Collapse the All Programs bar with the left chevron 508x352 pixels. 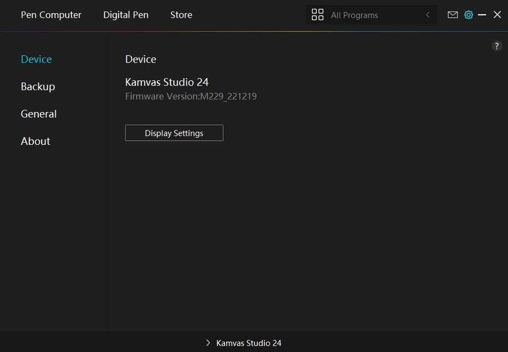[x=428, y=15]
